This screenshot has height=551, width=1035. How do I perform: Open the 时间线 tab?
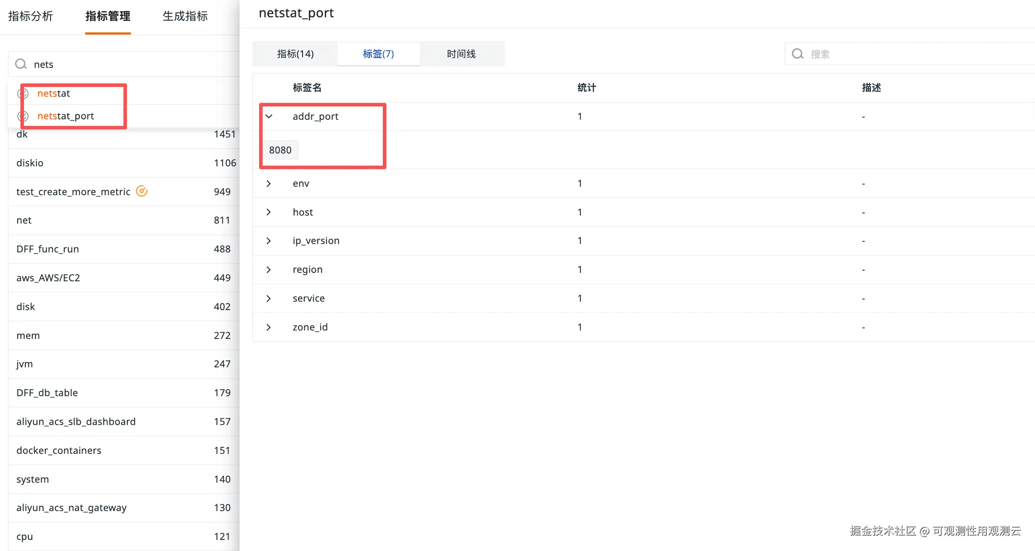click(x=461, y=54)
